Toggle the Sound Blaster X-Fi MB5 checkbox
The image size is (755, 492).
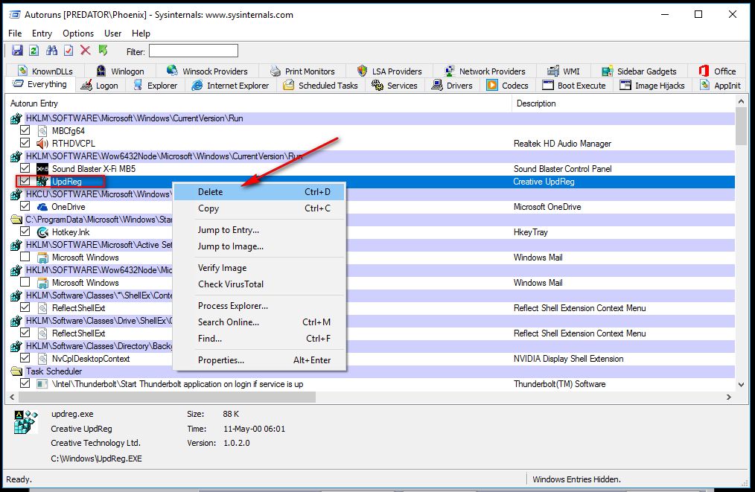(25, 168)
